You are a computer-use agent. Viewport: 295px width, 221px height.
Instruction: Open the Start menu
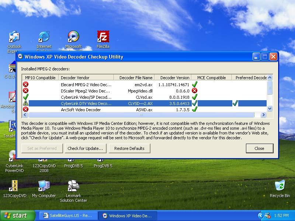pos(17,215)
